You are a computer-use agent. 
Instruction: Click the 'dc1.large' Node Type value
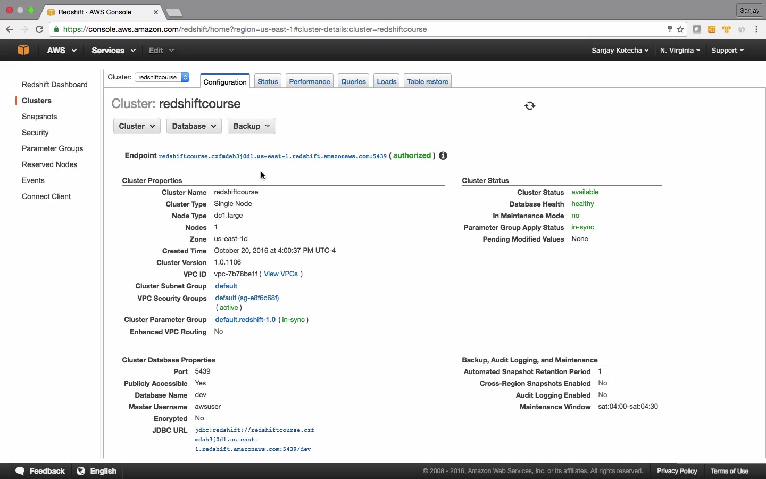point(229,216)
